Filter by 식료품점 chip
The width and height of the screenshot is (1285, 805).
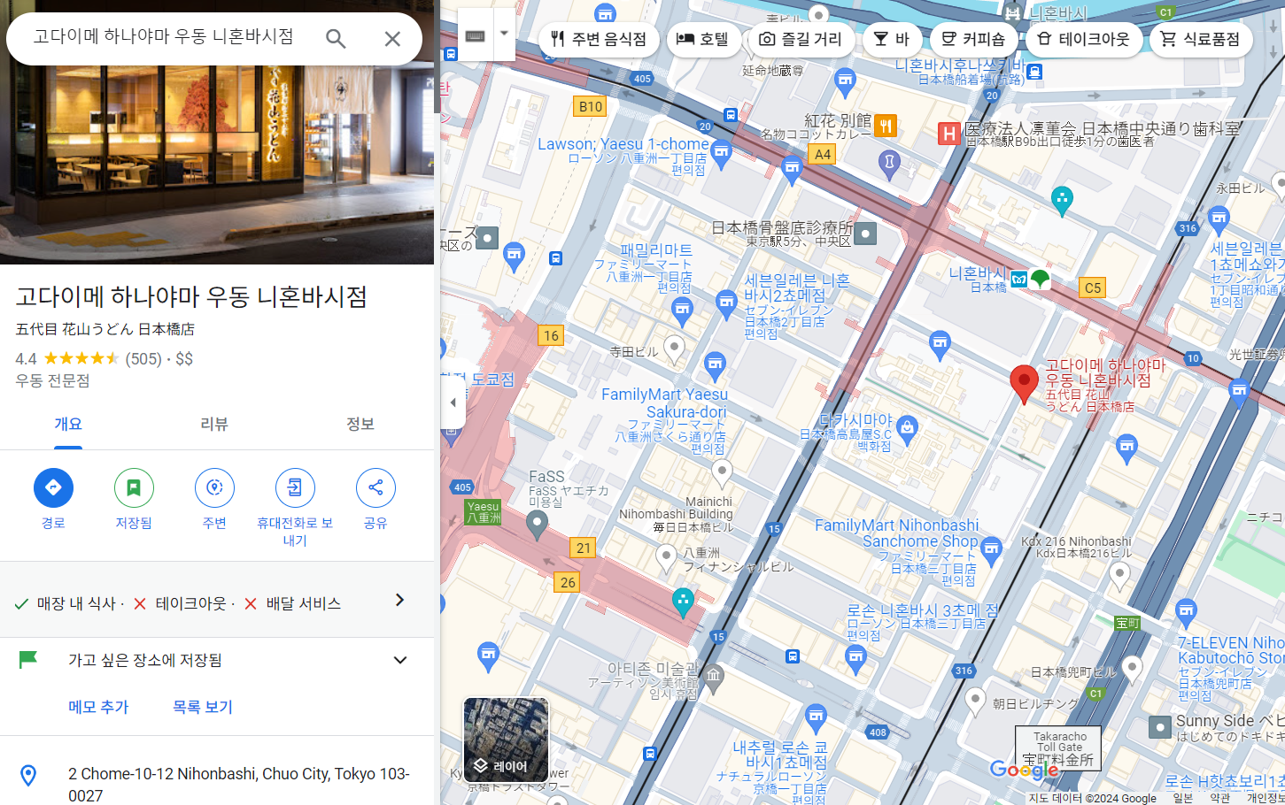tap(1201, 40)
